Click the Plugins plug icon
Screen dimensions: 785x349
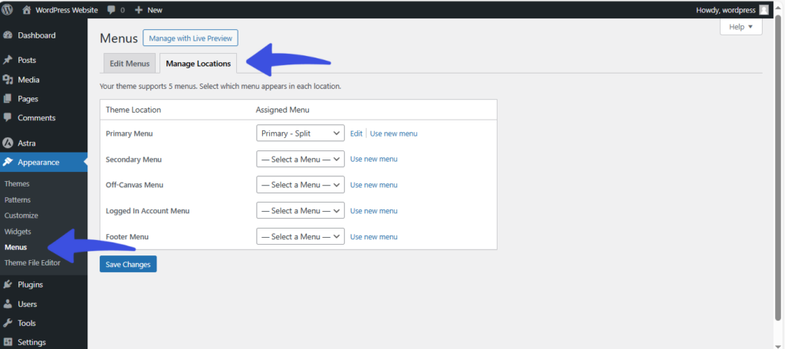[x=8, y=285]
